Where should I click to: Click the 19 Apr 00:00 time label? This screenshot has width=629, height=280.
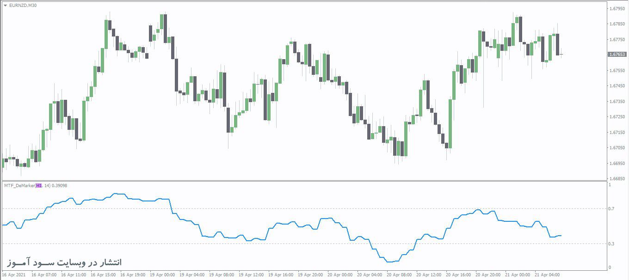(163, 275)
